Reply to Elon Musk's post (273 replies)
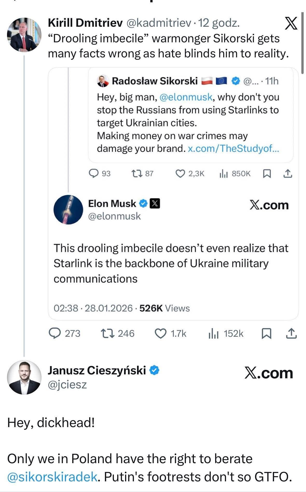306x492 pixels. coord(55,333)
